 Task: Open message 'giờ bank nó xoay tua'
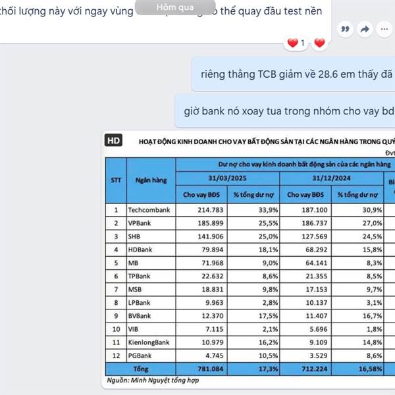285,111
